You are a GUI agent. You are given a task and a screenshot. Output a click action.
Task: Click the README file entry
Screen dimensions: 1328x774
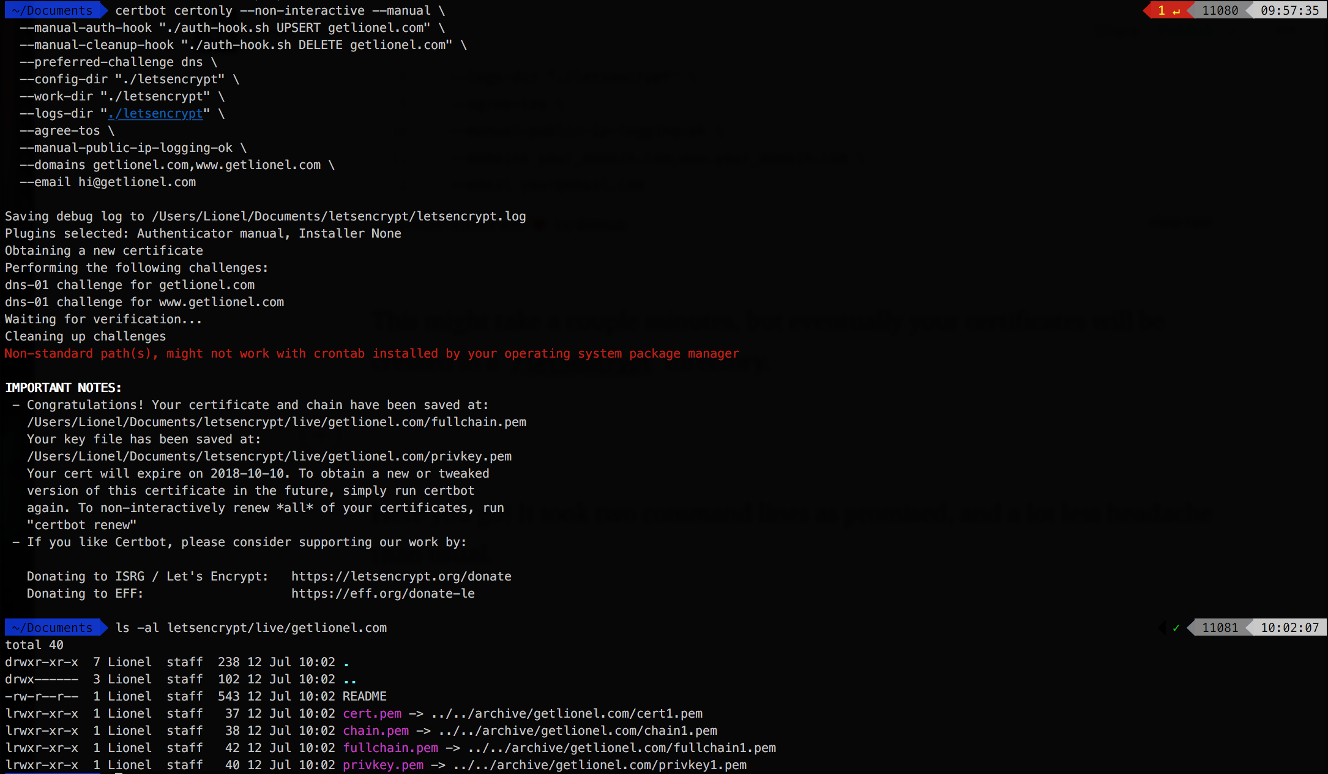point(364,696)
